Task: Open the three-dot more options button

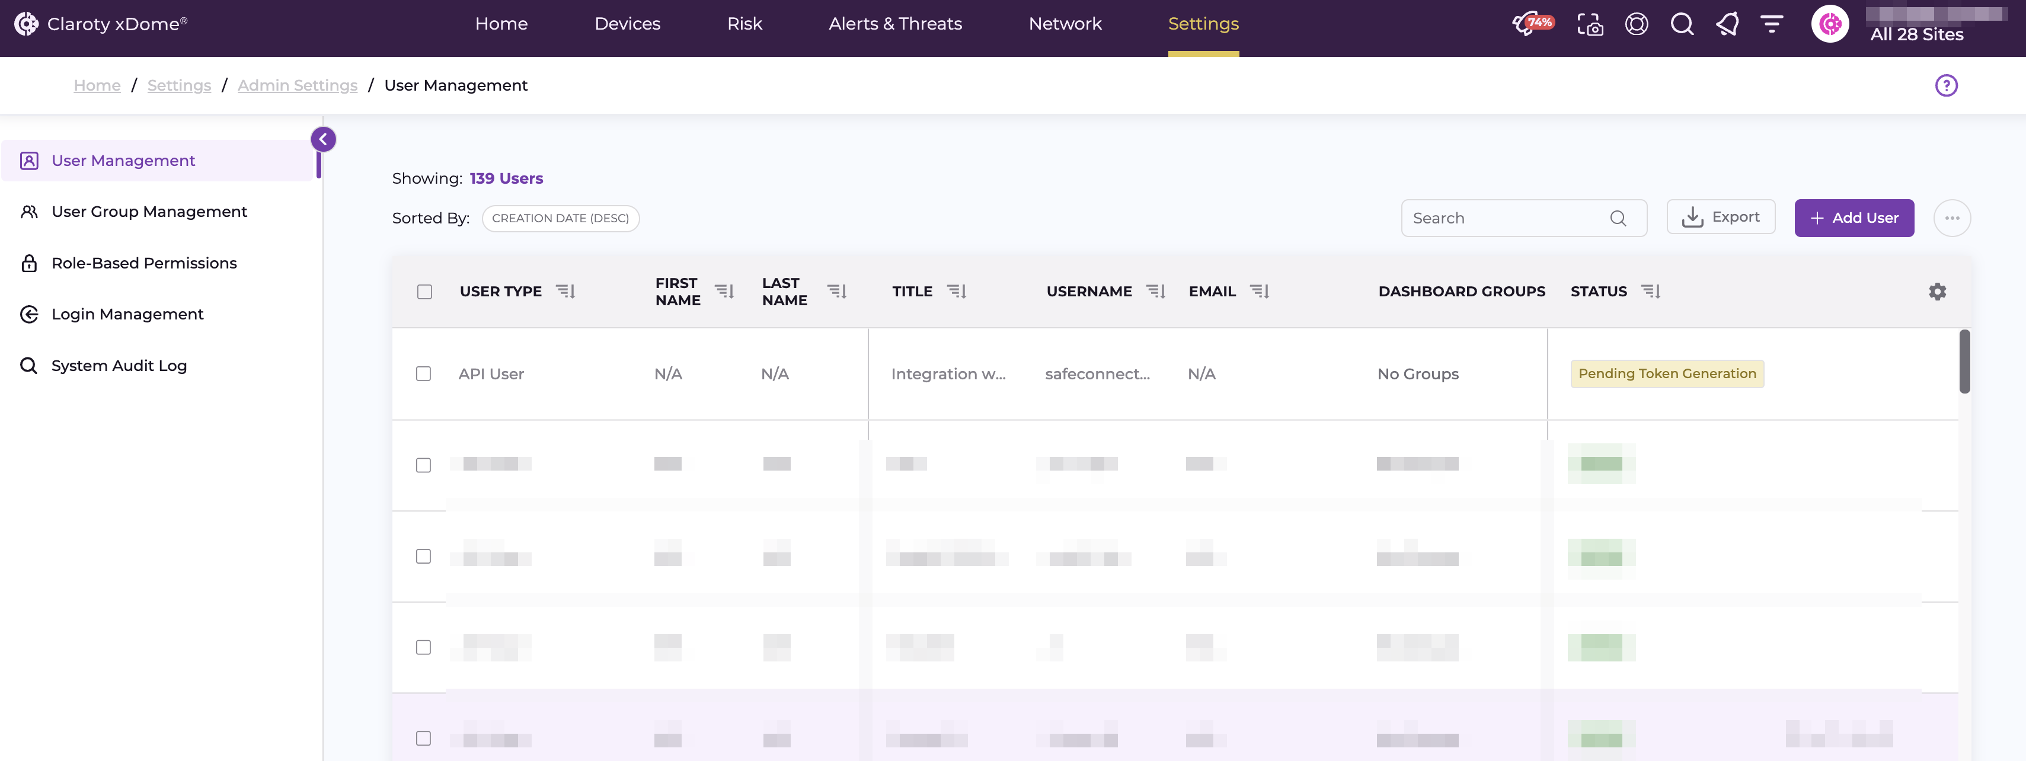Action: click(x=1952, y=218)
